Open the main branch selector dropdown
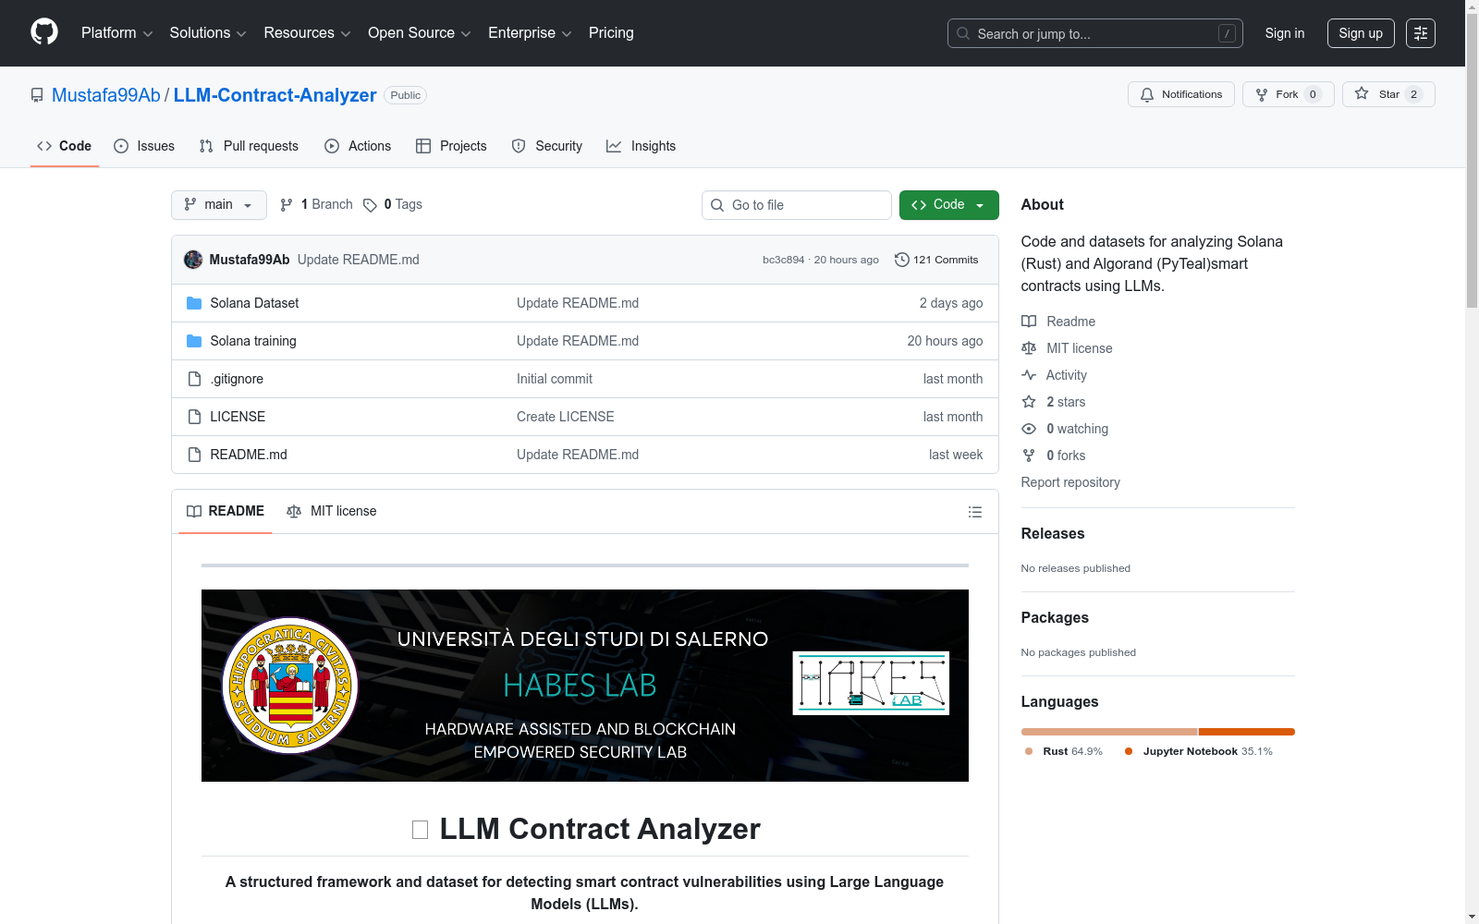The height and width of the screenshot is (924, 1479). [219, 205]
